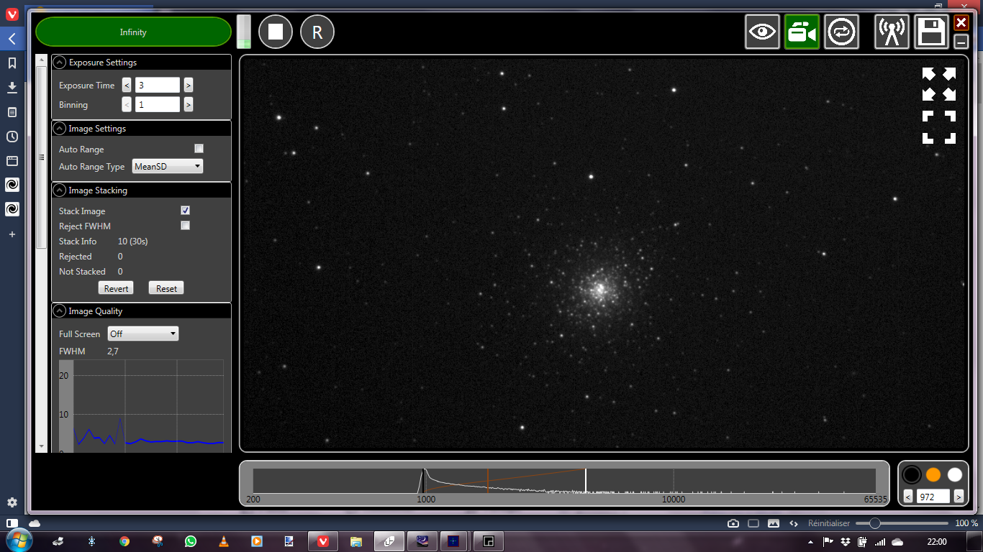Select the green video camera icon
The width and height of the screenshot is (983, 552).
(802, 32)
